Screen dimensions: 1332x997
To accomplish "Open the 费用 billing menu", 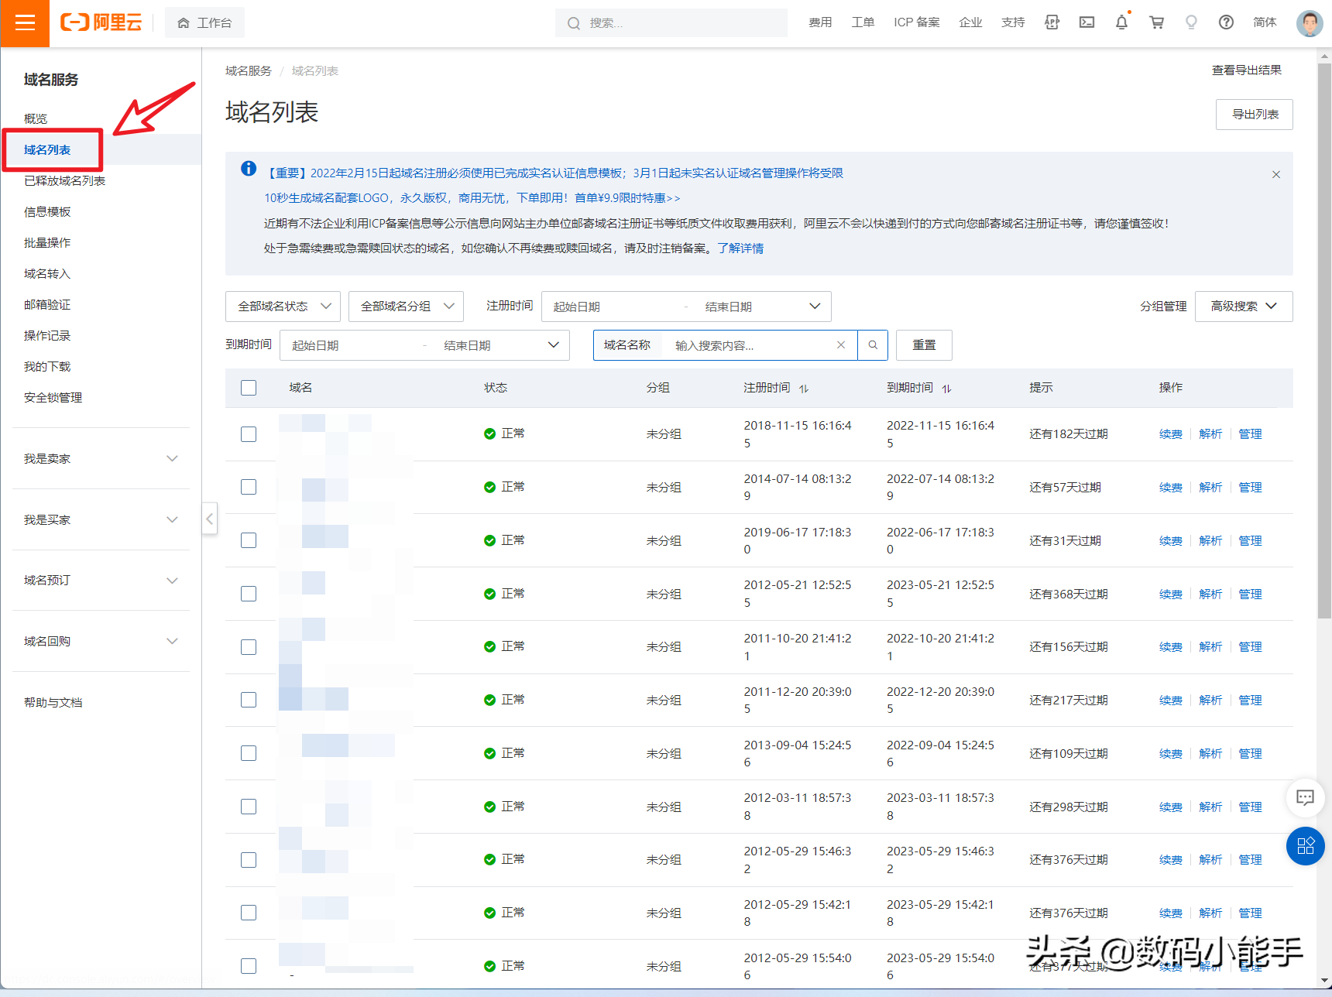I will [820, 22].
